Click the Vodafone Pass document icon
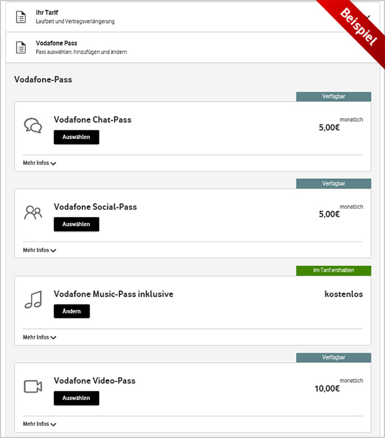Screen dimensions: 385x438 click(x=21, y=47)
